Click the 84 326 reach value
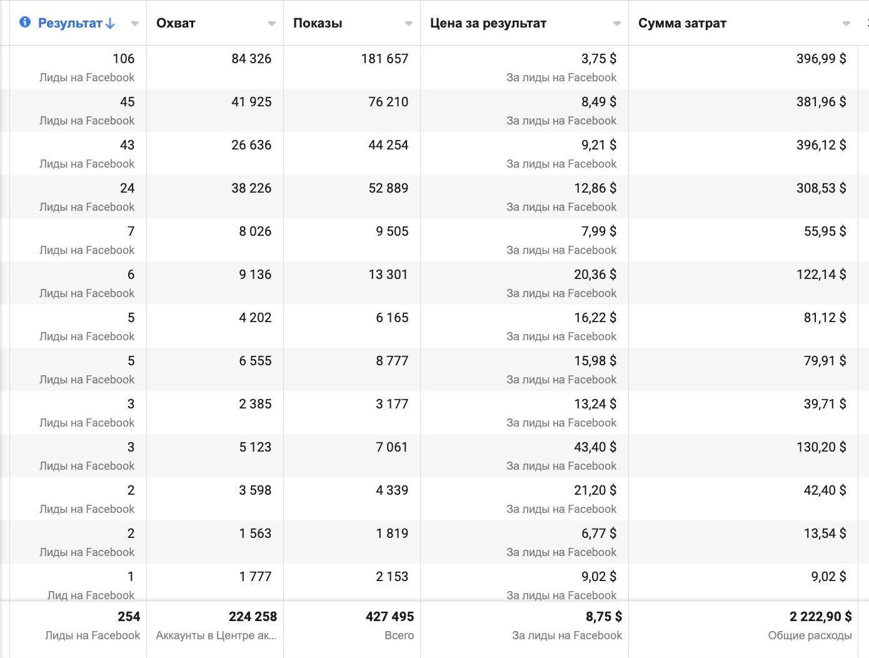Image resolution: width=869 pixels, height=658 pixels. pos(251,59)
